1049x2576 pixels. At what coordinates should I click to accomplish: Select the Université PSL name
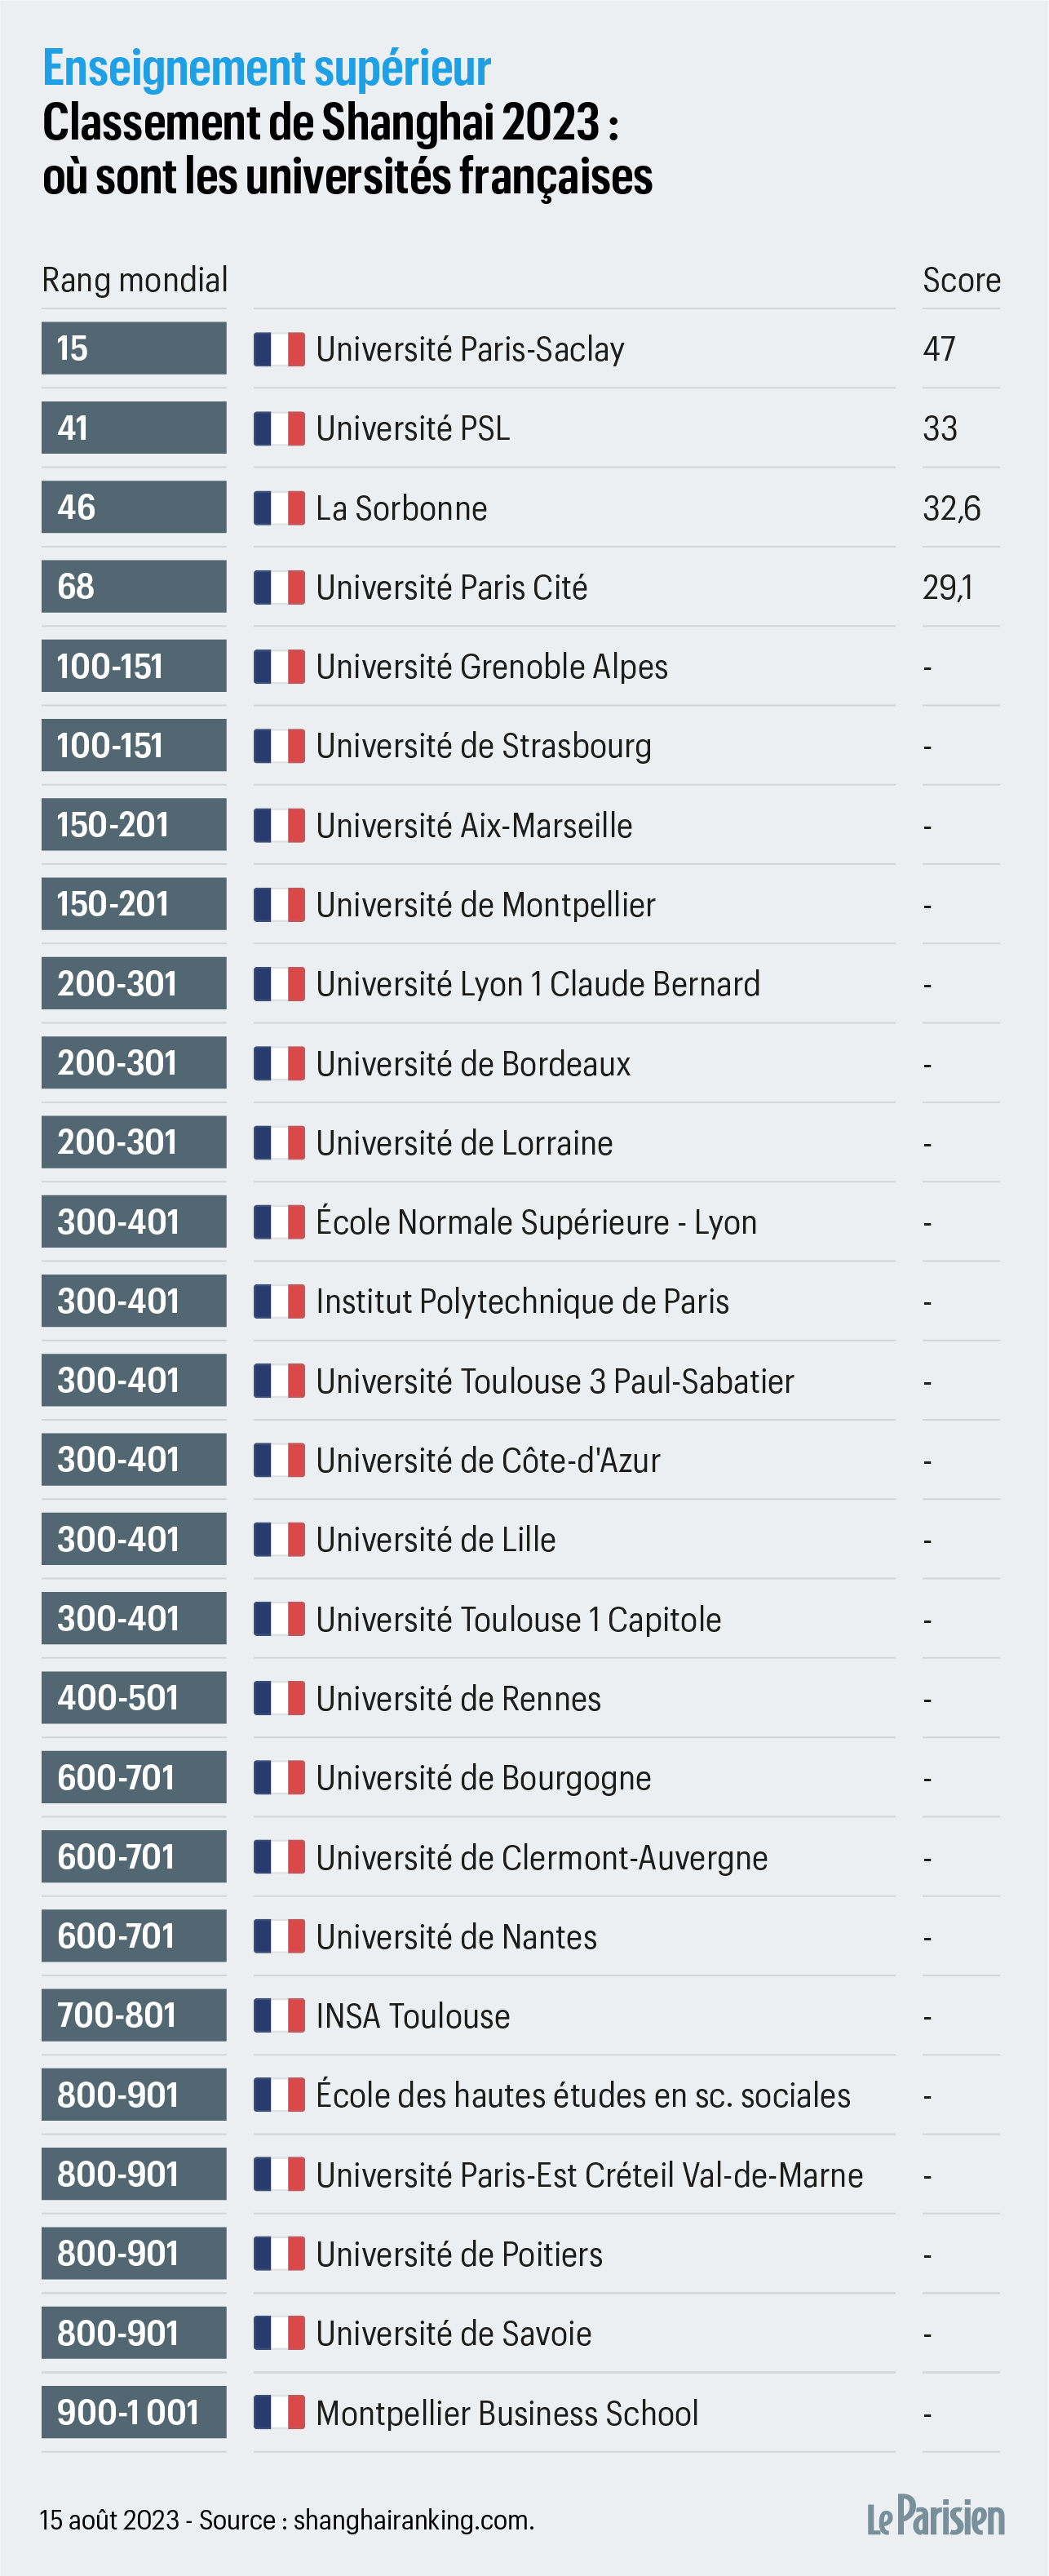point(413,429)
